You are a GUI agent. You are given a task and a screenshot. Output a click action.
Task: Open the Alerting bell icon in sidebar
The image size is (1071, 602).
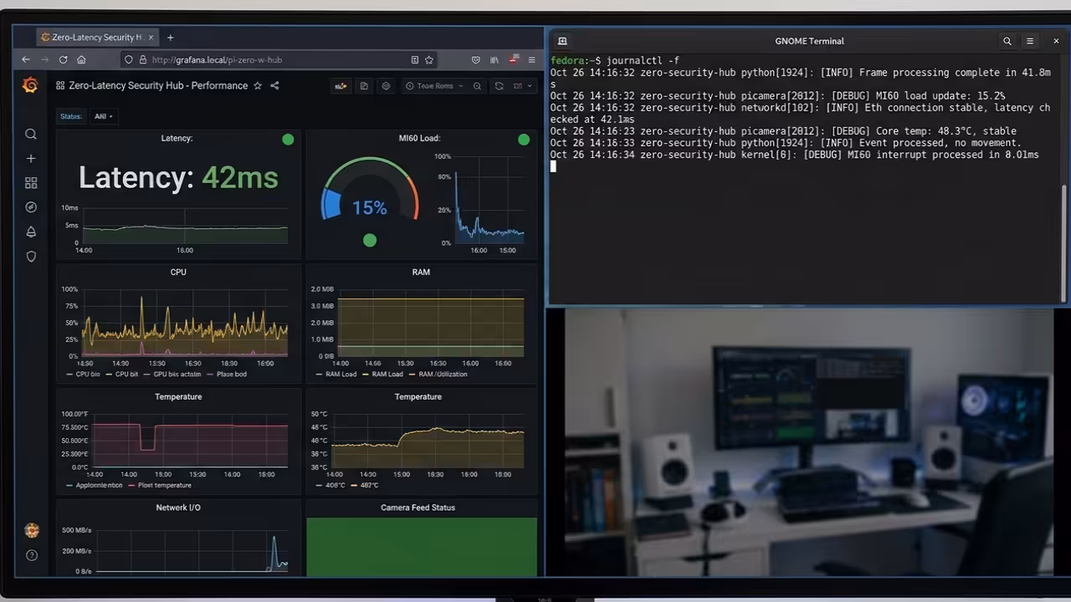point(30,232)
